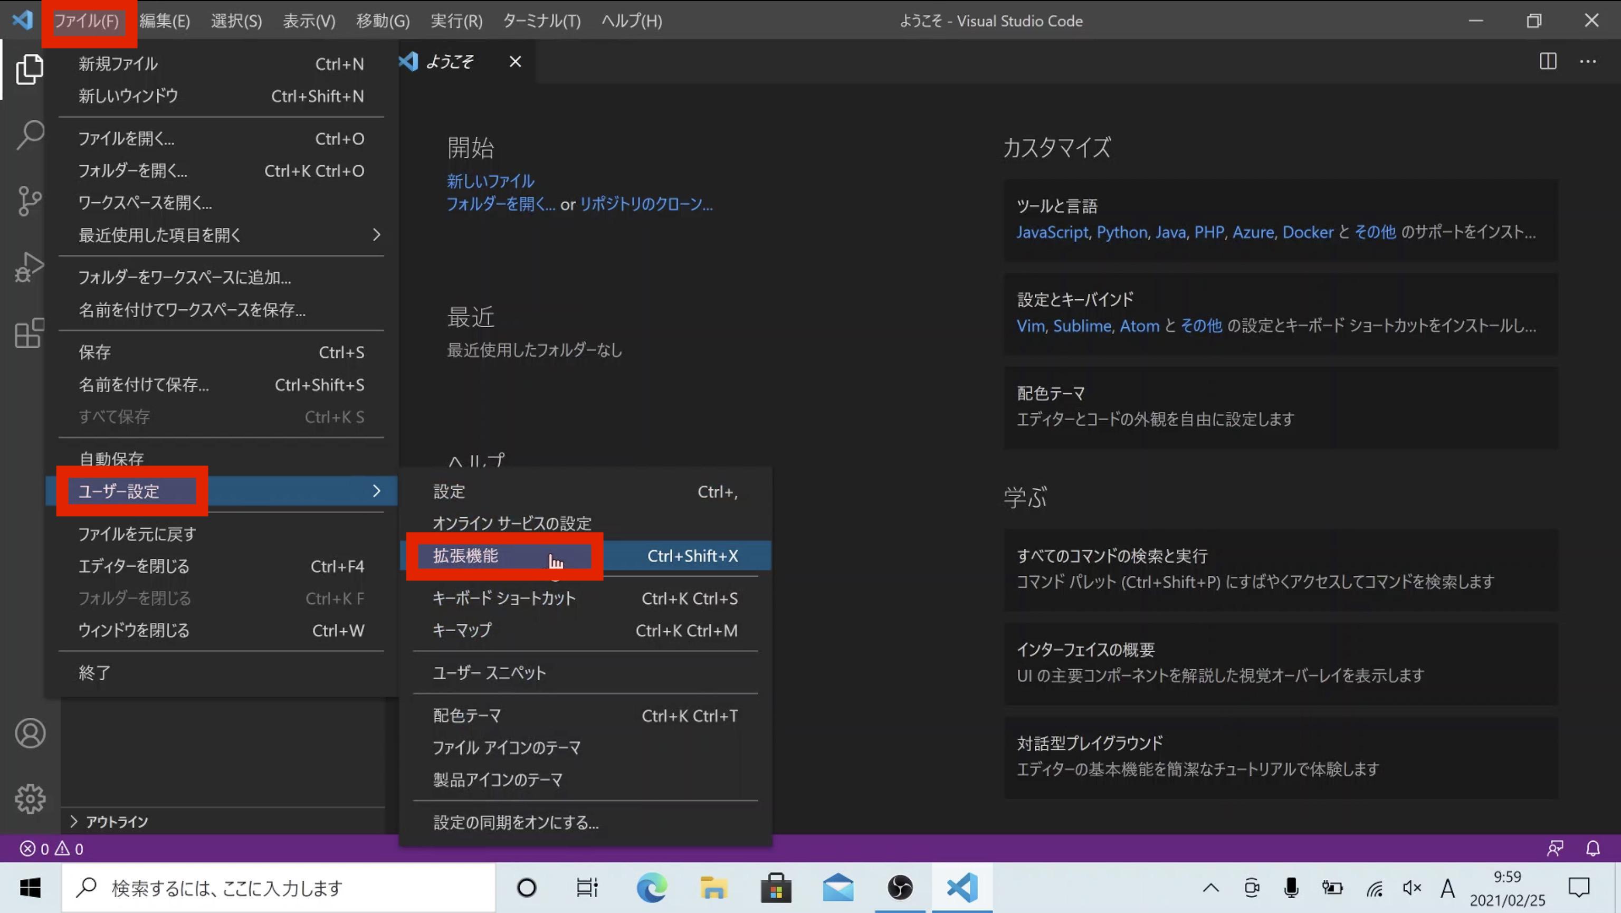
Task: Select 設定 Ctrl+, menu entry
Action: click(x=585, y=491)
